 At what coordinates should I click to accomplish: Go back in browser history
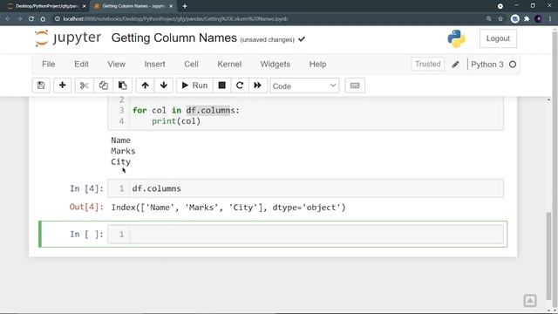coord(8,19)
